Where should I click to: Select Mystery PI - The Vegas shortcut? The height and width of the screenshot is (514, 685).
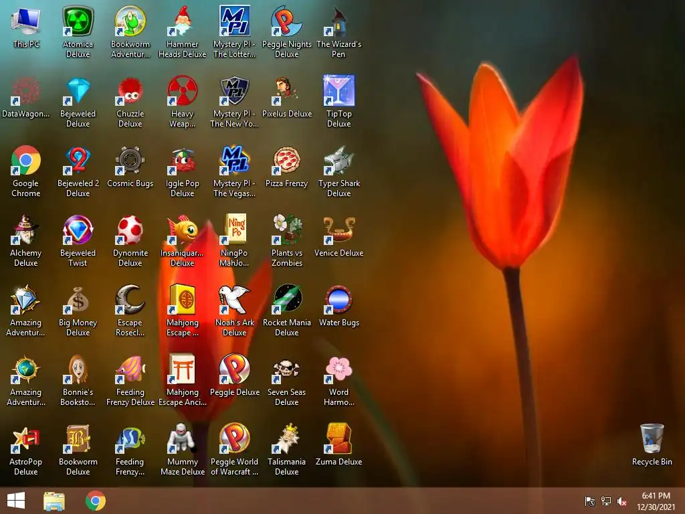tap(235, 160)
